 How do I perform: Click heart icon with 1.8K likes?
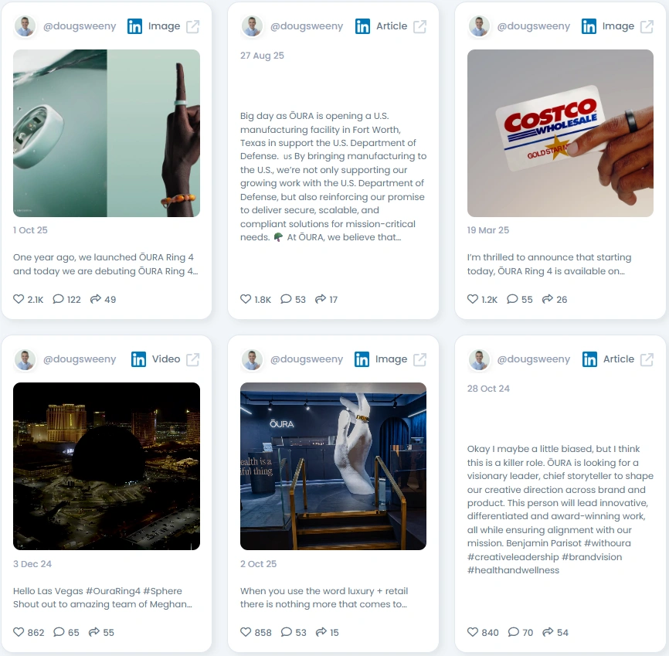pos(246,299)
